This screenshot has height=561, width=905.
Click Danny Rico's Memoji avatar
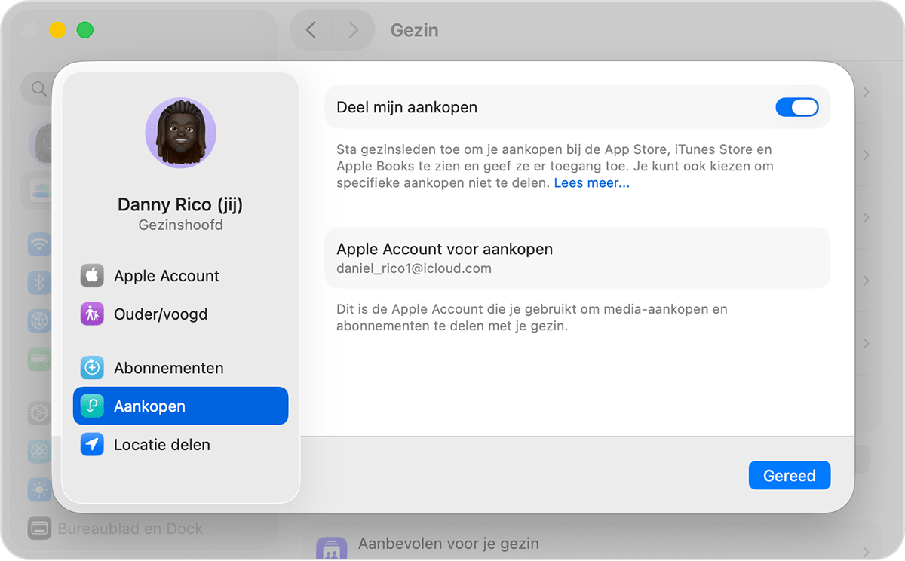pyautogui.click(x=181, y=133)
